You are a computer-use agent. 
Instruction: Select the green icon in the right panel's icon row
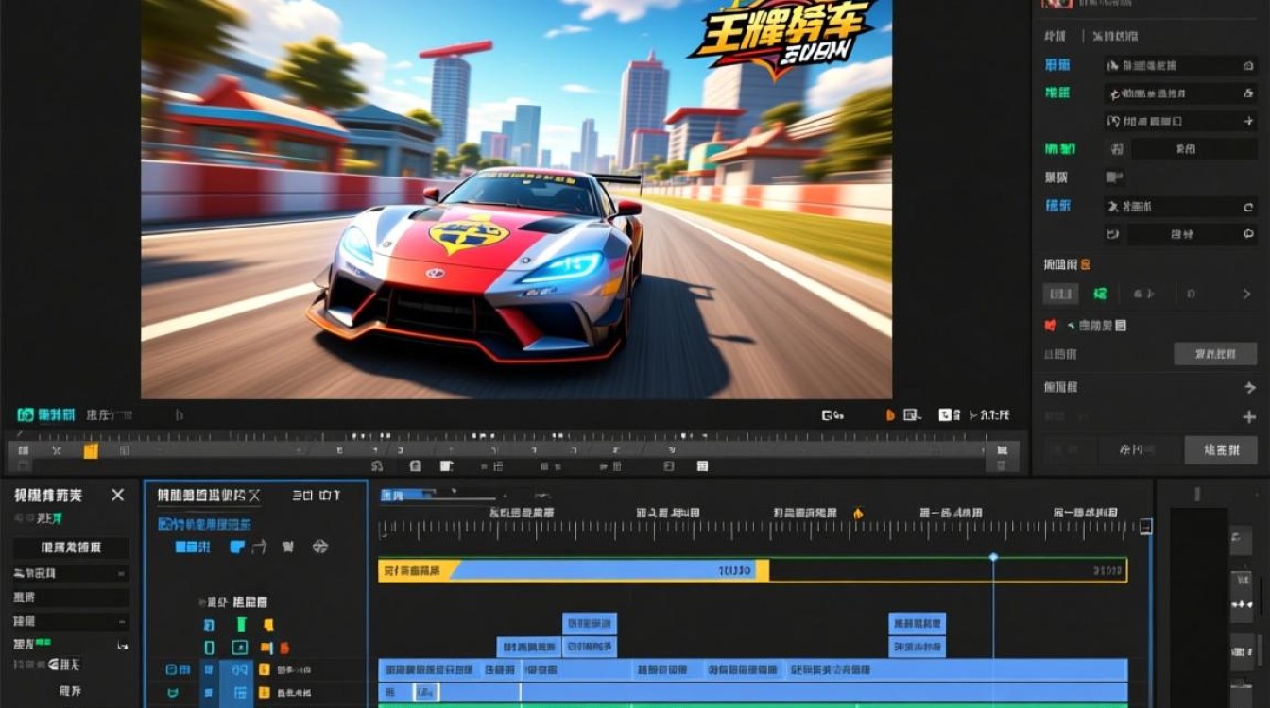coord(1100,295)
